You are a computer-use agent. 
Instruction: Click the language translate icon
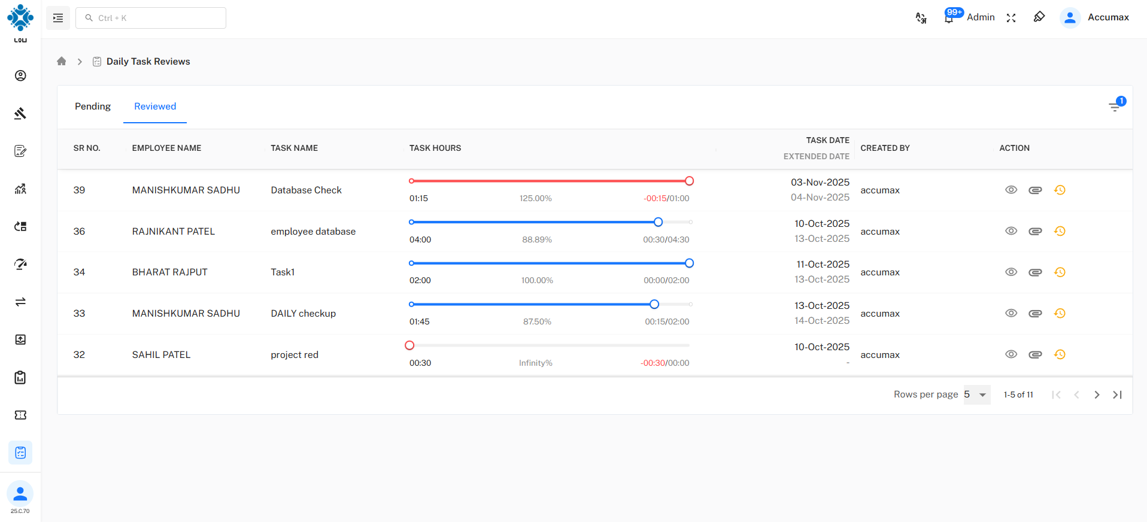click(921, 18)
